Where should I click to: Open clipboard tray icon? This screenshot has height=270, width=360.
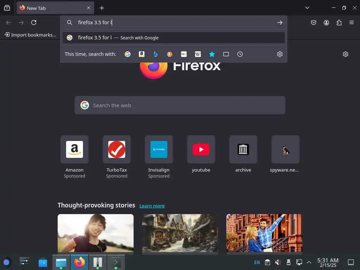[x=268, y=262]
